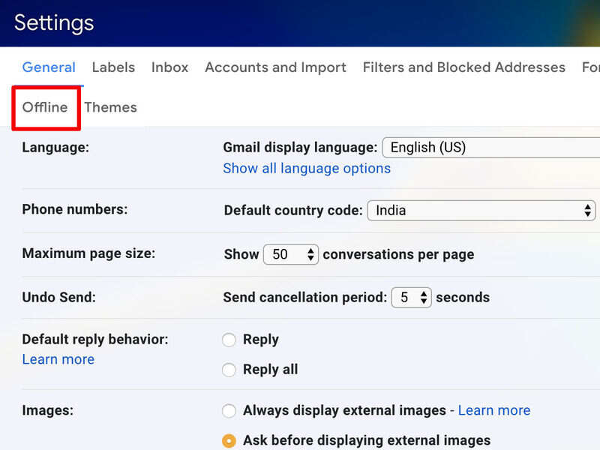600x450 pixels.
Task: Click the Language: setting label
Action: 55,147
